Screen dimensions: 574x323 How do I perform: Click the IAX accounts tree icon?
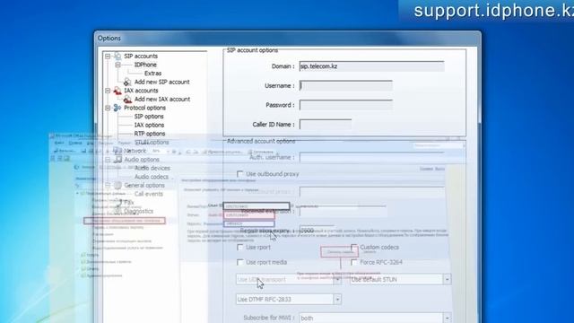click(x=117, y=91)
